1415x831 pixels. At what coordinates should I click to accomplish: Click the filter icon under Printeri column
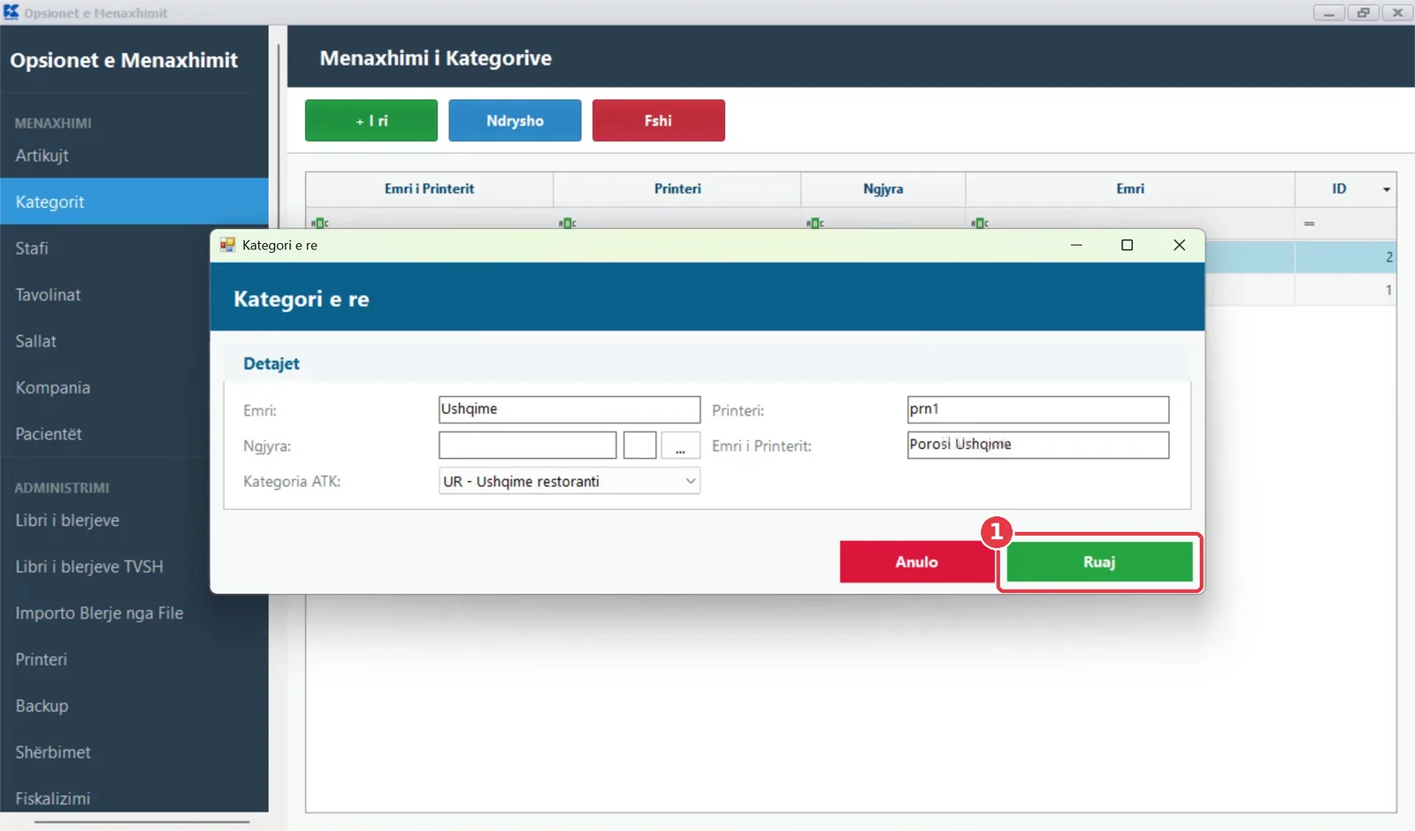[x=567, y=223]
